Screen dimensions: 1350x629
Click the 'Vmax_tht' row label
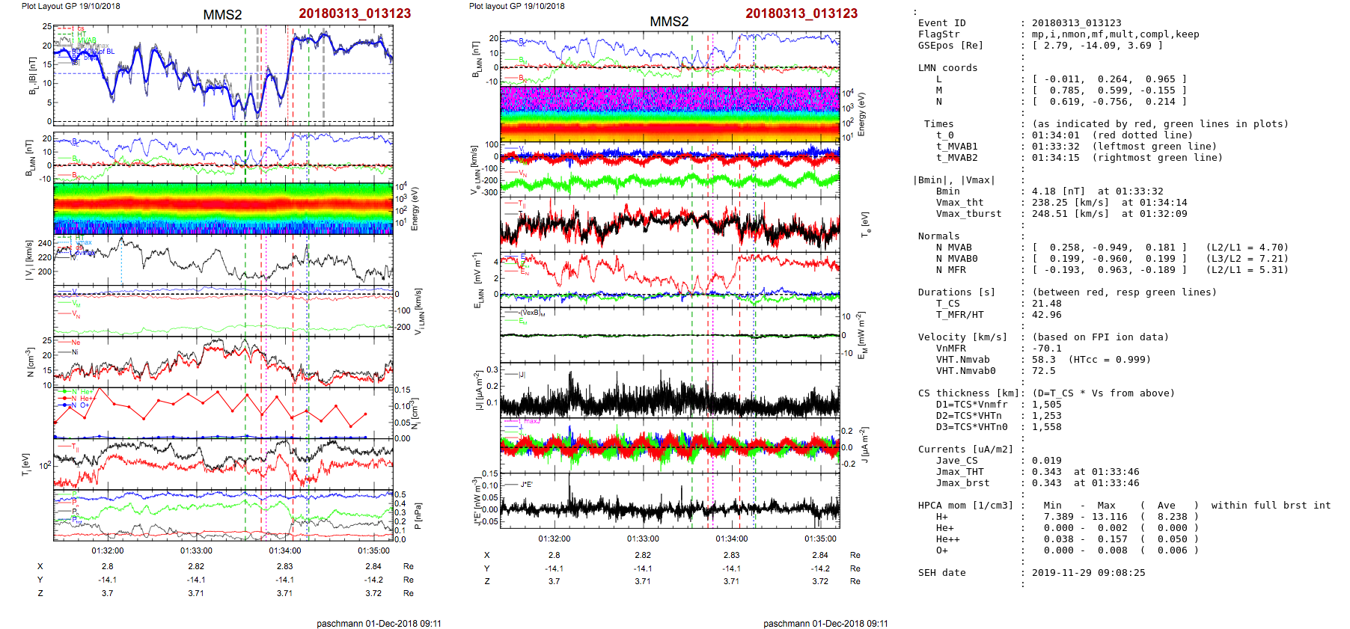point(960,203)
